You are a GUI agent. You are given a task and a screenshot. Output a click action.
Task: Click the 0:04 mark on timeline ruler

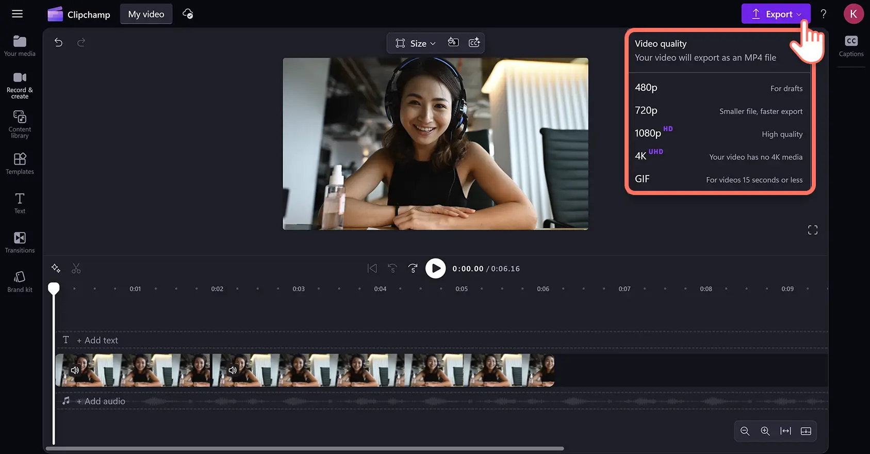coord(380,289)
